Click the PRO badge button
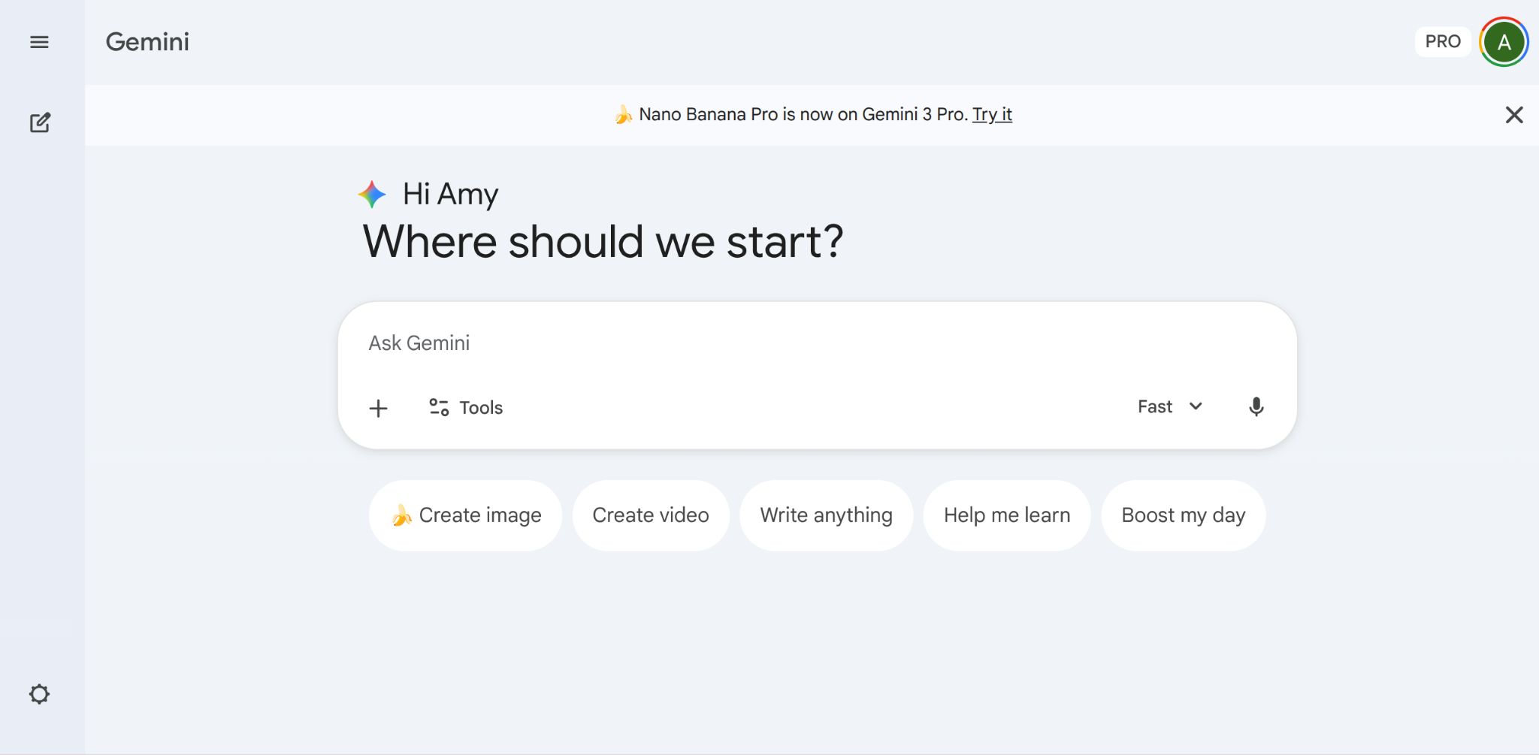Viewport: 1539px width, 755px height. (x=1443, y=41)
